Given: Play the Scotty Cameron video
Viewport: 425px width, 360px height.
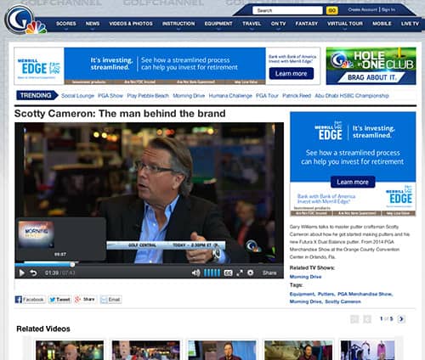Looking at the screenshot, I should coord(21,273).
